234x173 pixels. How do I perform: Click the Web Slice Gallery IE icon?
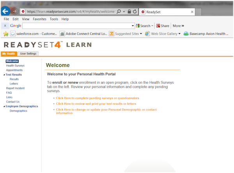click(147, 34)
